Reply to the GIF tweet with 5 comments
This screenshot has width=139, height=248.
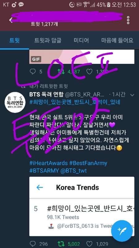[x=33, y=72]
